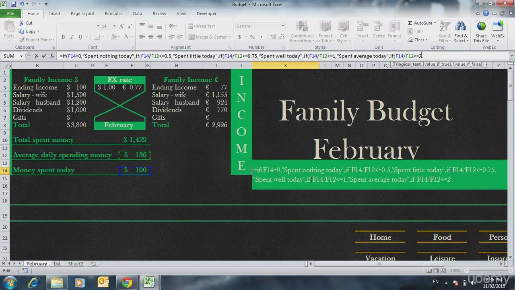The height and width of the screenshot is (290, 515).
Task: Open Conditional Formatting
Action: tap(302, 32)
